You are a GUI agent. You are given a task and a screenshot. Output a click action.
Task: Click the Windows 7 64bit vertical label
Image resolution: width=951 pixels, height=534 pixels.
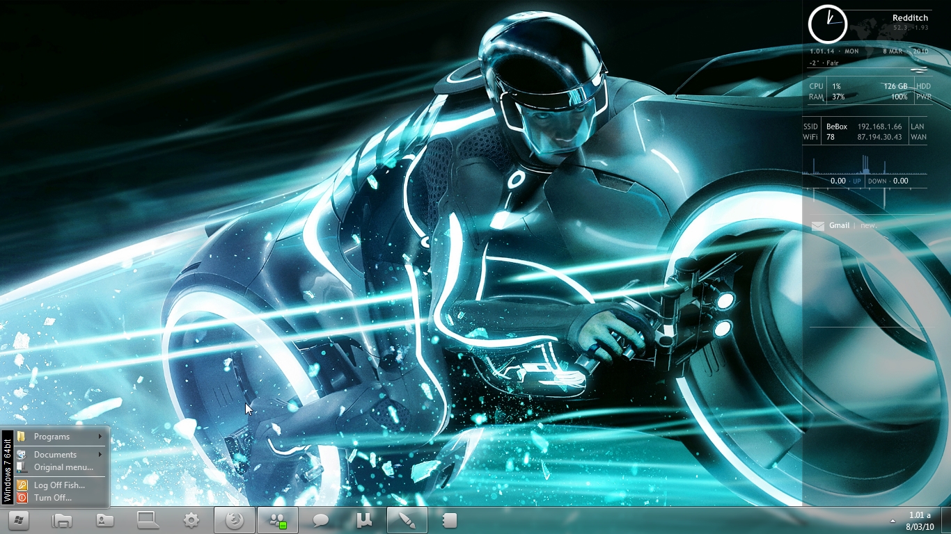(8, 467)
